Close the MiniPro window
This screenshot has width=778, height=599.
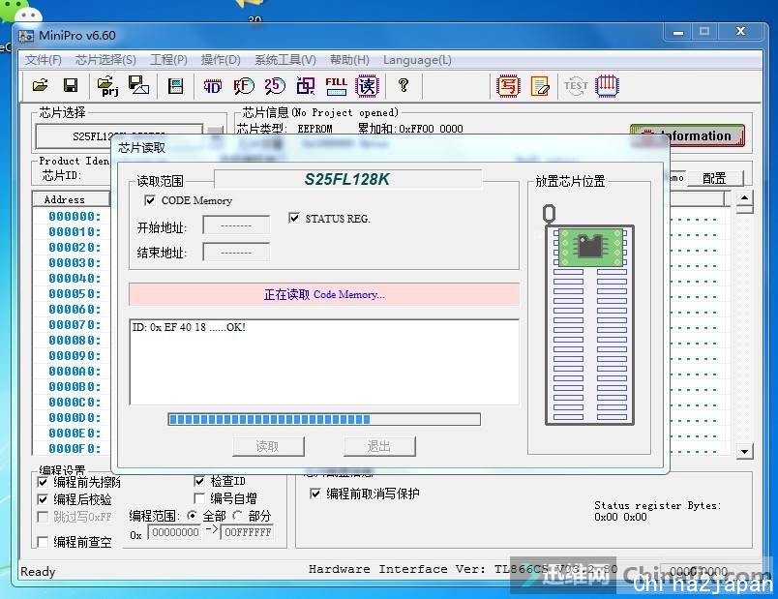741,32
